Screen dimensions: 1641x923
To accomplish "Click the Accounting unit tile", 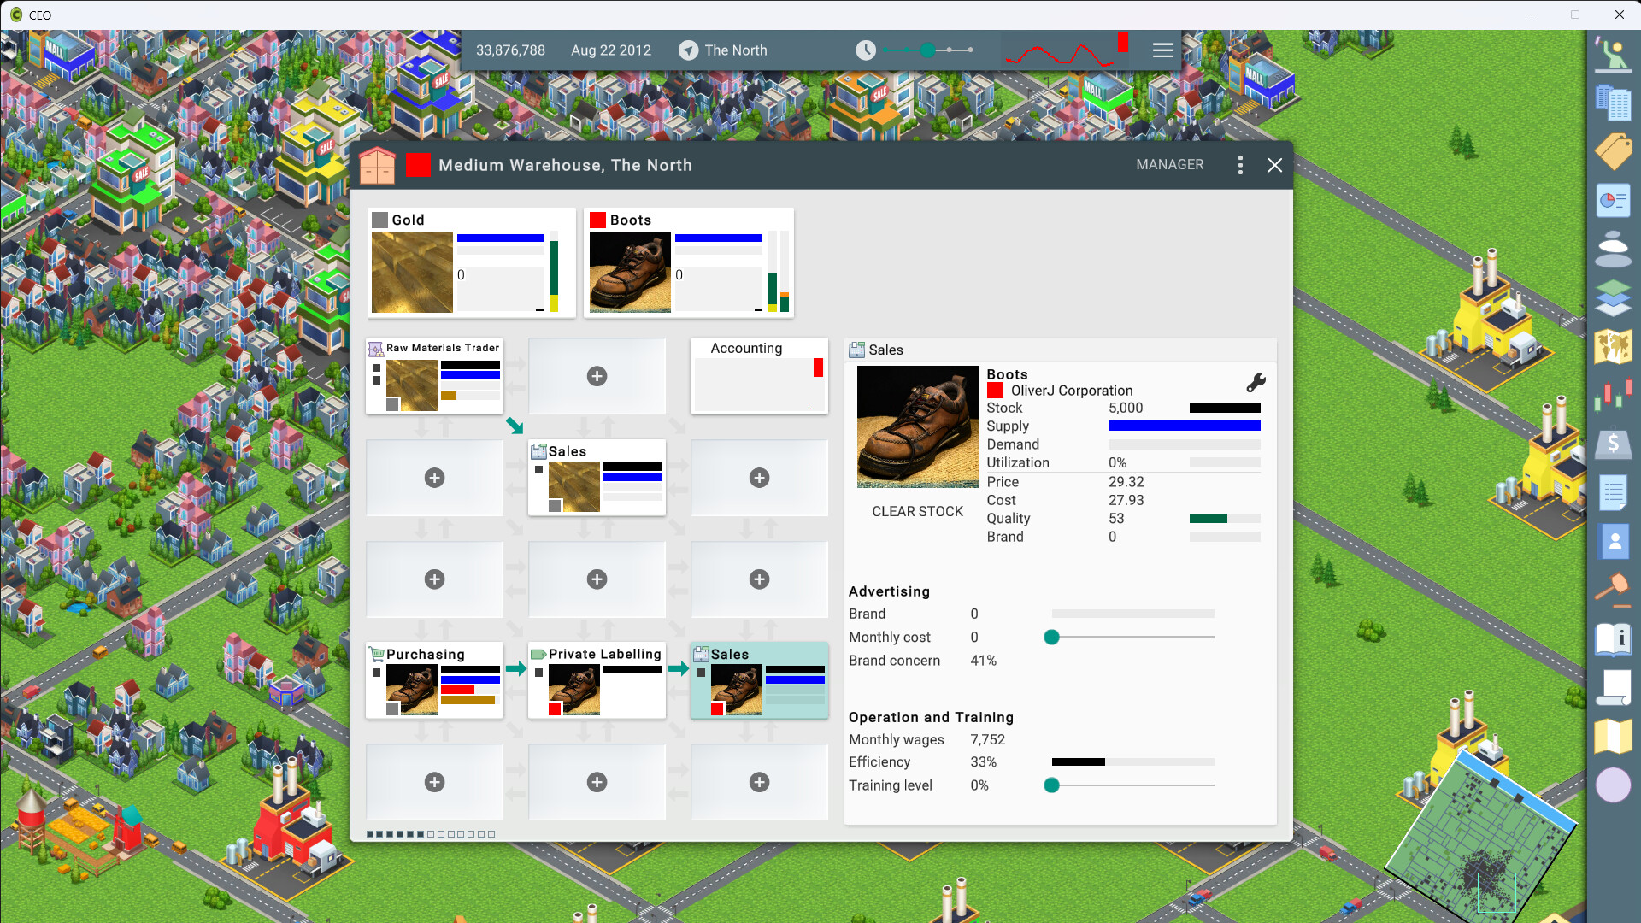I will tap(759, 376).
